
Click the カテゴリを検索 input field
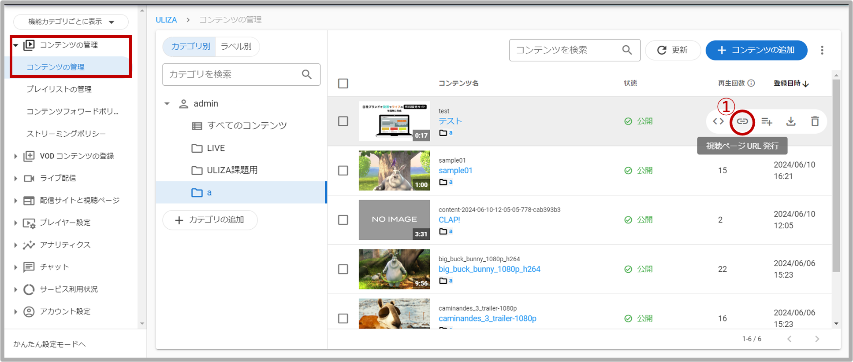(x=234, y=75)
